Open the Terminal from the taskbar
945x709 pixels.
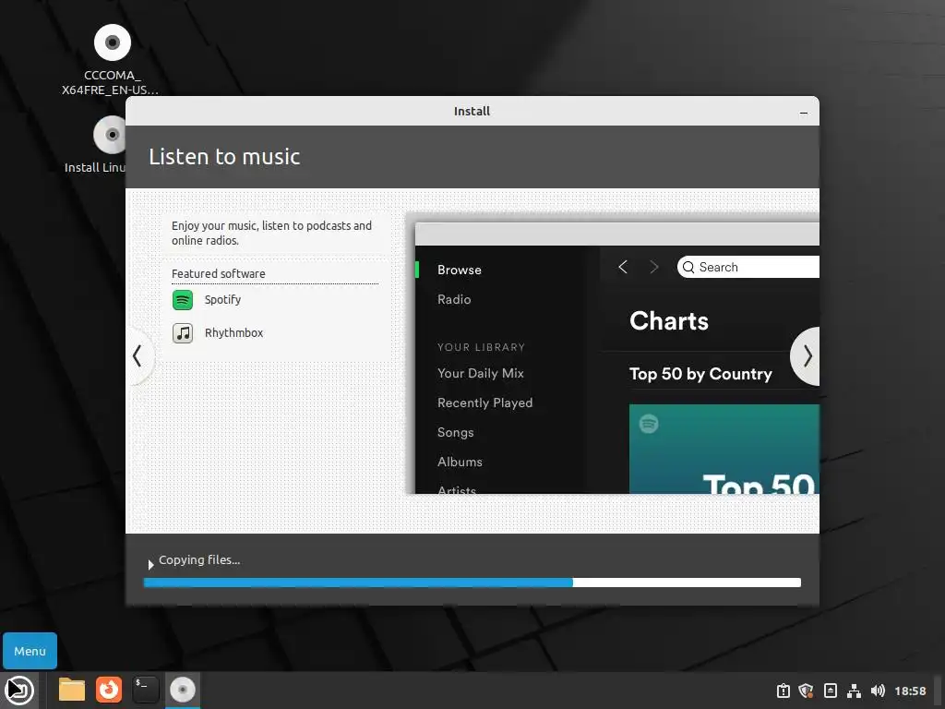click(x=146, y=690)
